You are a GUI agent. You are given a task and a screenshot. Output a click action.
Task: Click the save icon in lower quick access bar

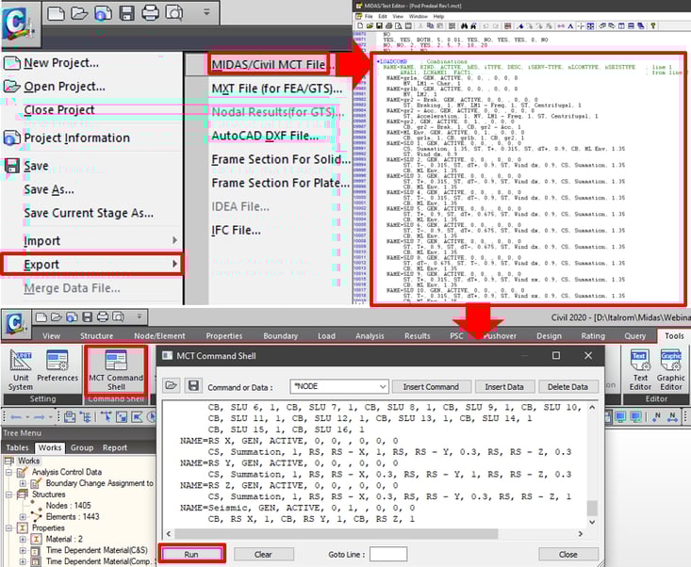tap(88, 317)
